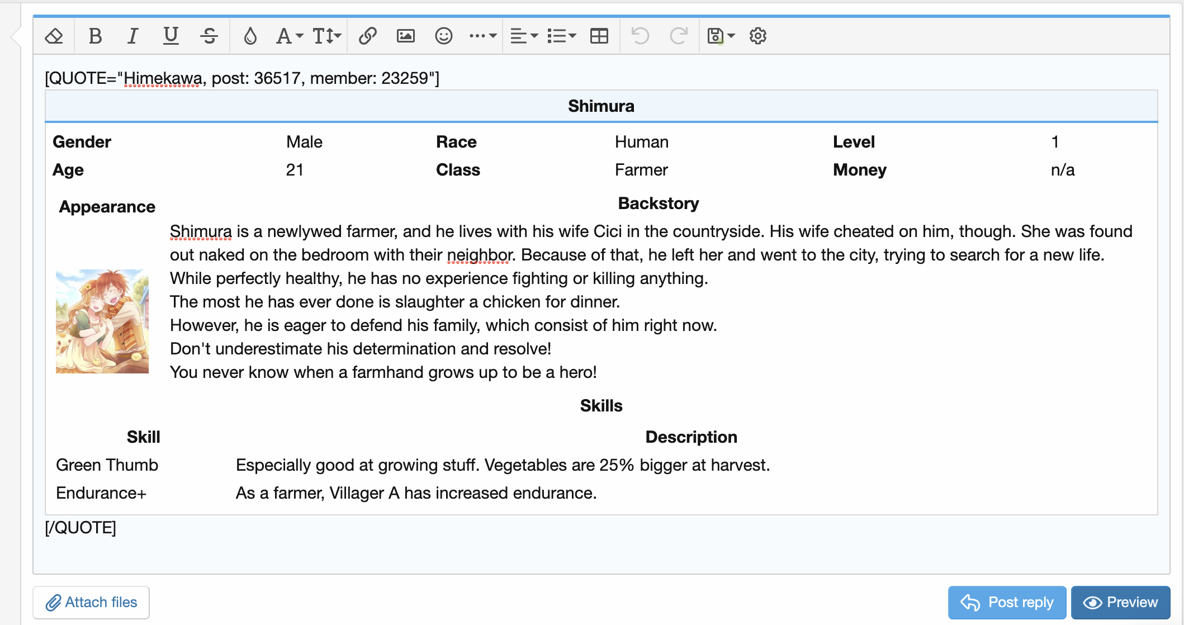
Task: Open the more options ellipsis menu
Action: click(482, 36)
